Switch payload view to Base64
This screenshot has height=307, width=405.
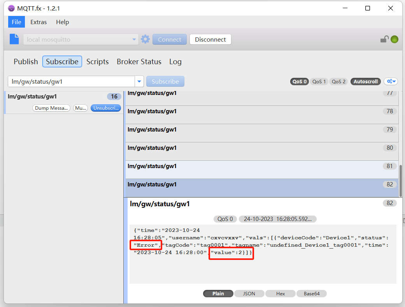pos(312,293)
